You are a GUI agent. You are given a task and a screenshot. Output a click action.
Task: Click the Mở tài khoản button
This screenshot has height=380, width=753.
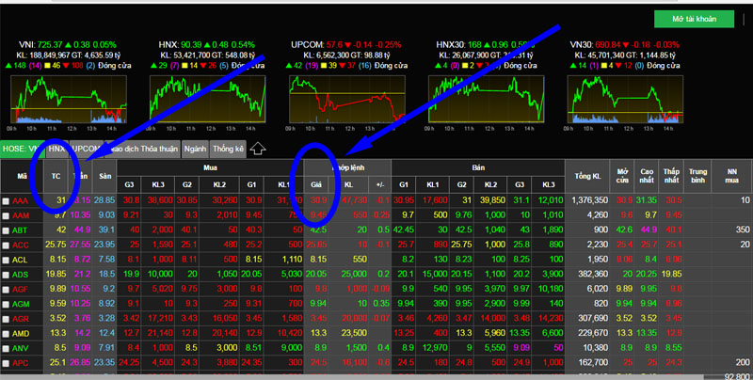coord(694,19)
